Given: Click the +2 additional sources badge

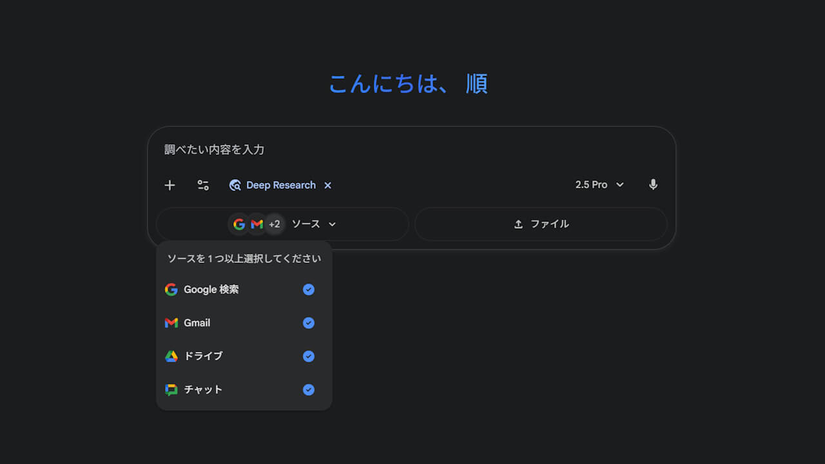Looking at the screenshot, I should pos(275,224).
